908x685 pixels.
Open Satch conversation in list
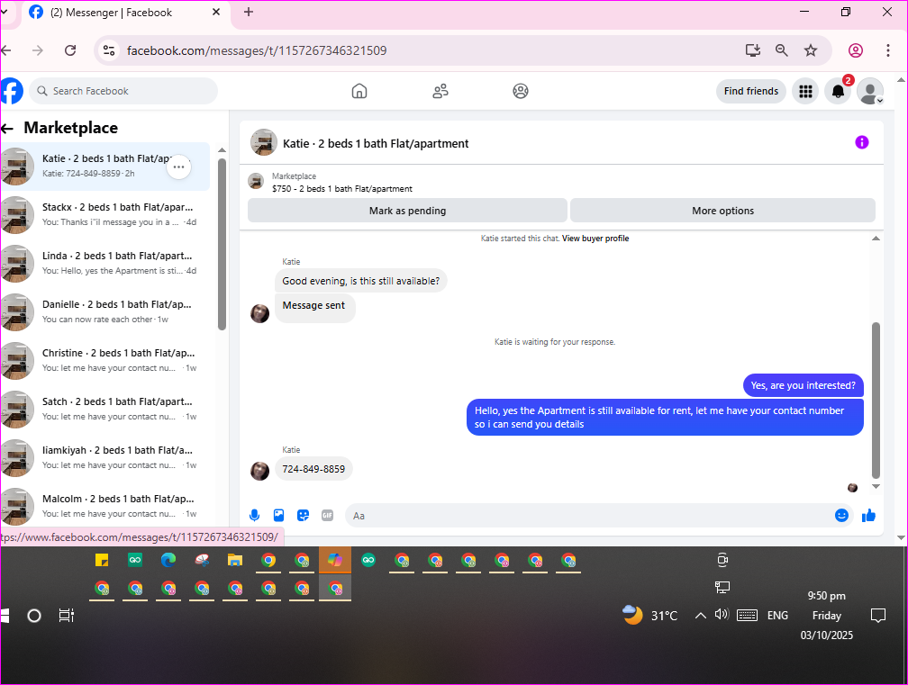[105, 409]
